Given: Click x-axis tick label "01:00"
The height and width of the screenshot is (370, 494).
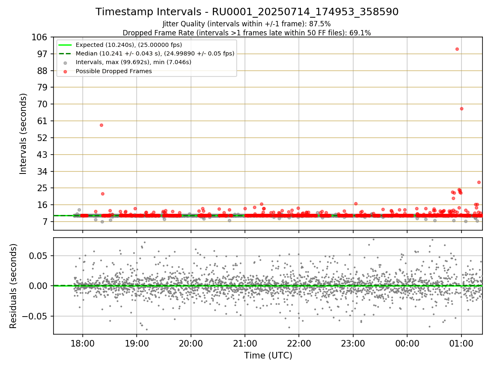Looking at the screenshot, I should [461, 343].
